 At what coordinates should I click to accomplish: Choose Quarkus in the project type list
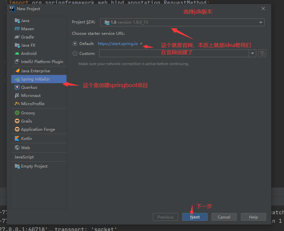pyautogui.click(x=39, y=87)
